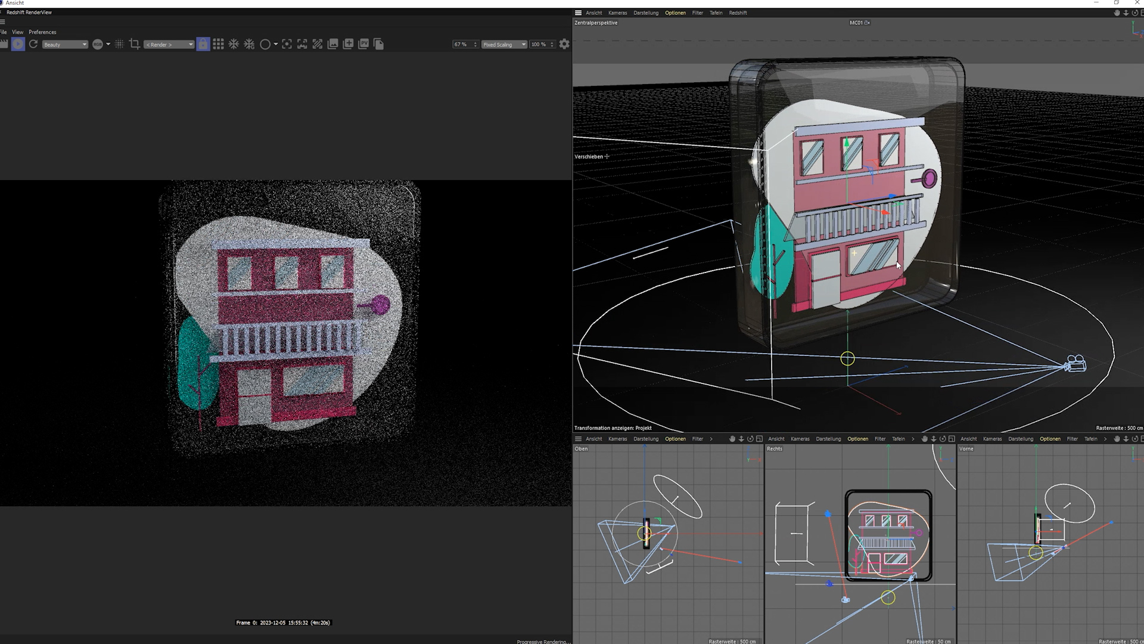The width and height of the screenshot is (1144, 644).
Task: Open Kameras menu in perspective viewport
Action: pos(617,13)
